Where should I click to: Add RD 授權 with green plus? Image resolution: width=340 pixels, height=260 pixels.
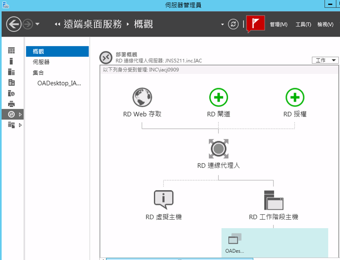pyautogui.click(x=295, y=97)
